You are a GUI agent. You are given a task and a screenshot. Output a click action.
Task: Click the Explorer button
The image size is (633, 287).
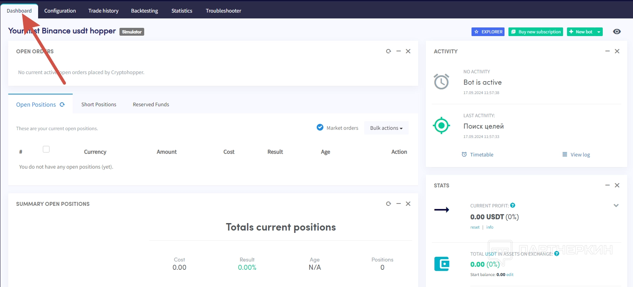[488, 32]
